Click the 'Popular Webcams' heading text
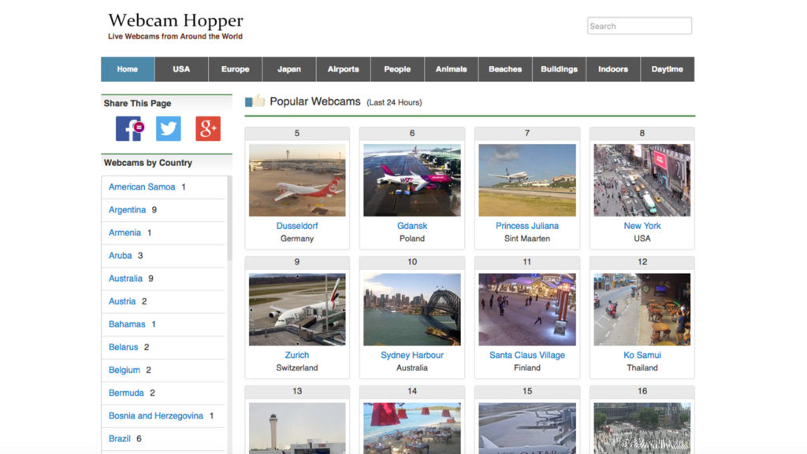Viewport: 807px width, 454px height. [x=315, y=102]
